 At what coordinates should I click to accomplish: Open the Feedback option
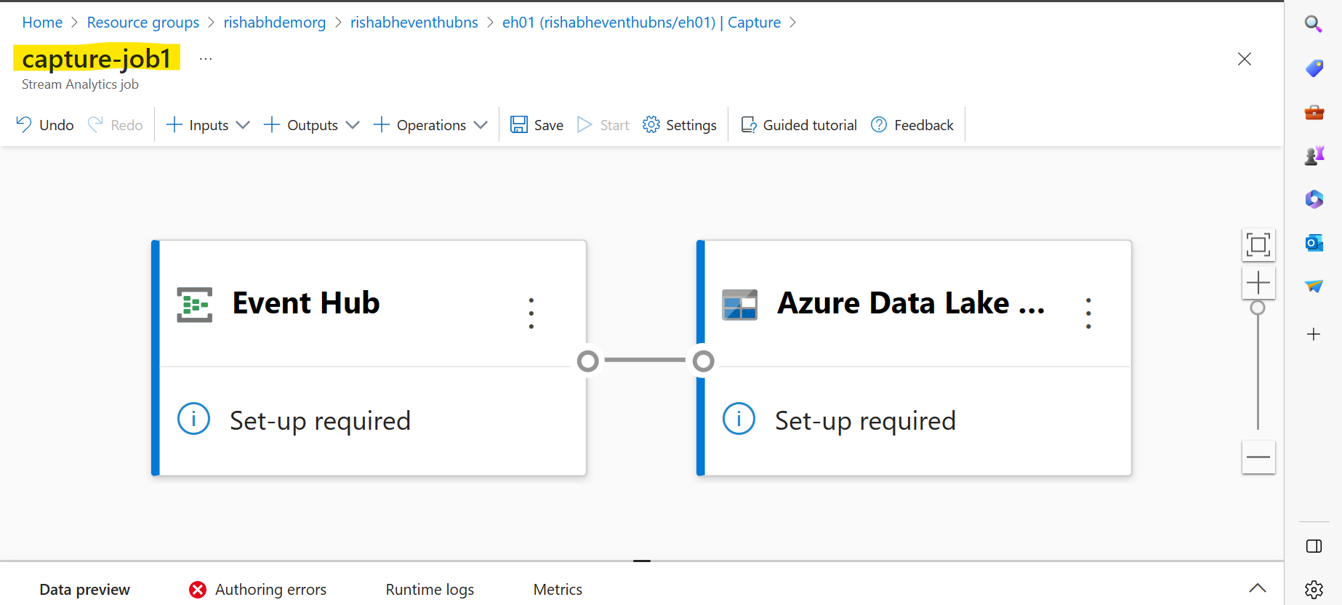coord(912,125)
